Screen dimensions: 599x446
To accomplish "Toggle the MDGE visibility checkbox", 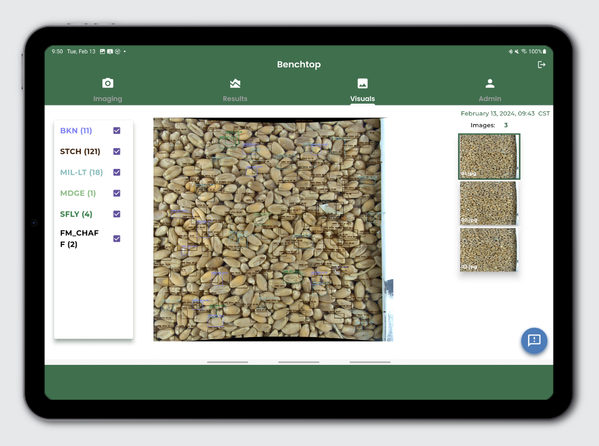I will 117,193.
